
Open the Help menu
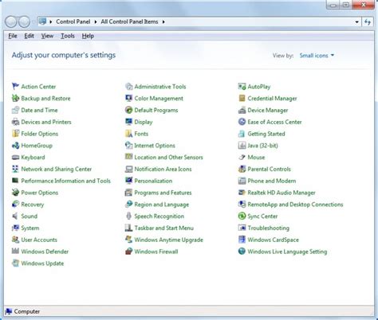[88, 36]
